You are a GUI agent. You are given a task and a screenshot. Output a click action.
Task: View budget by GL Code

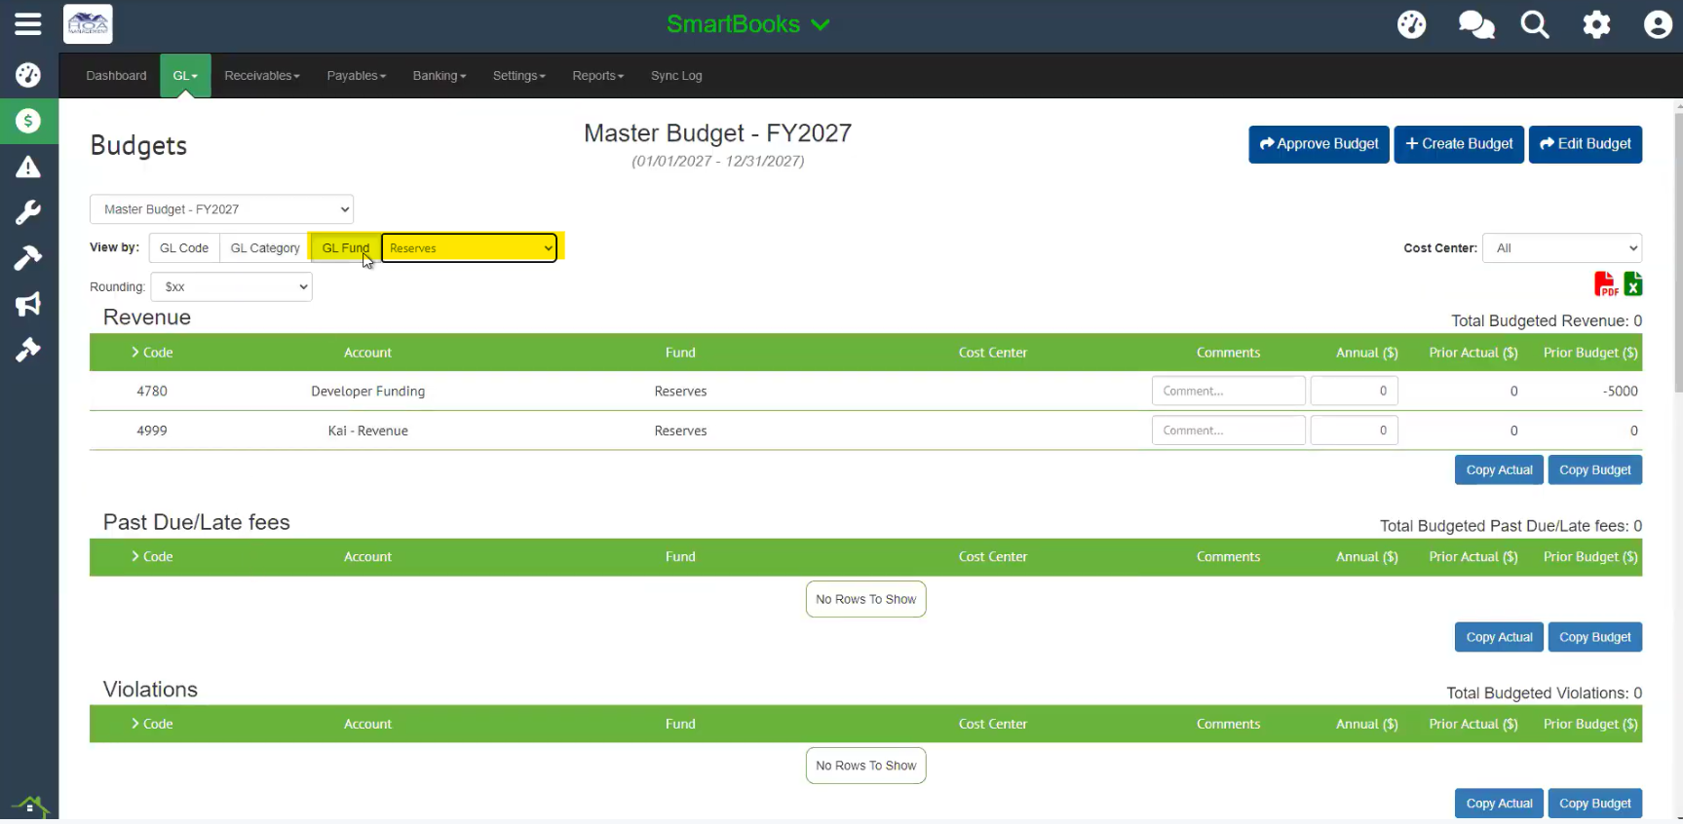tap(184, 248)
